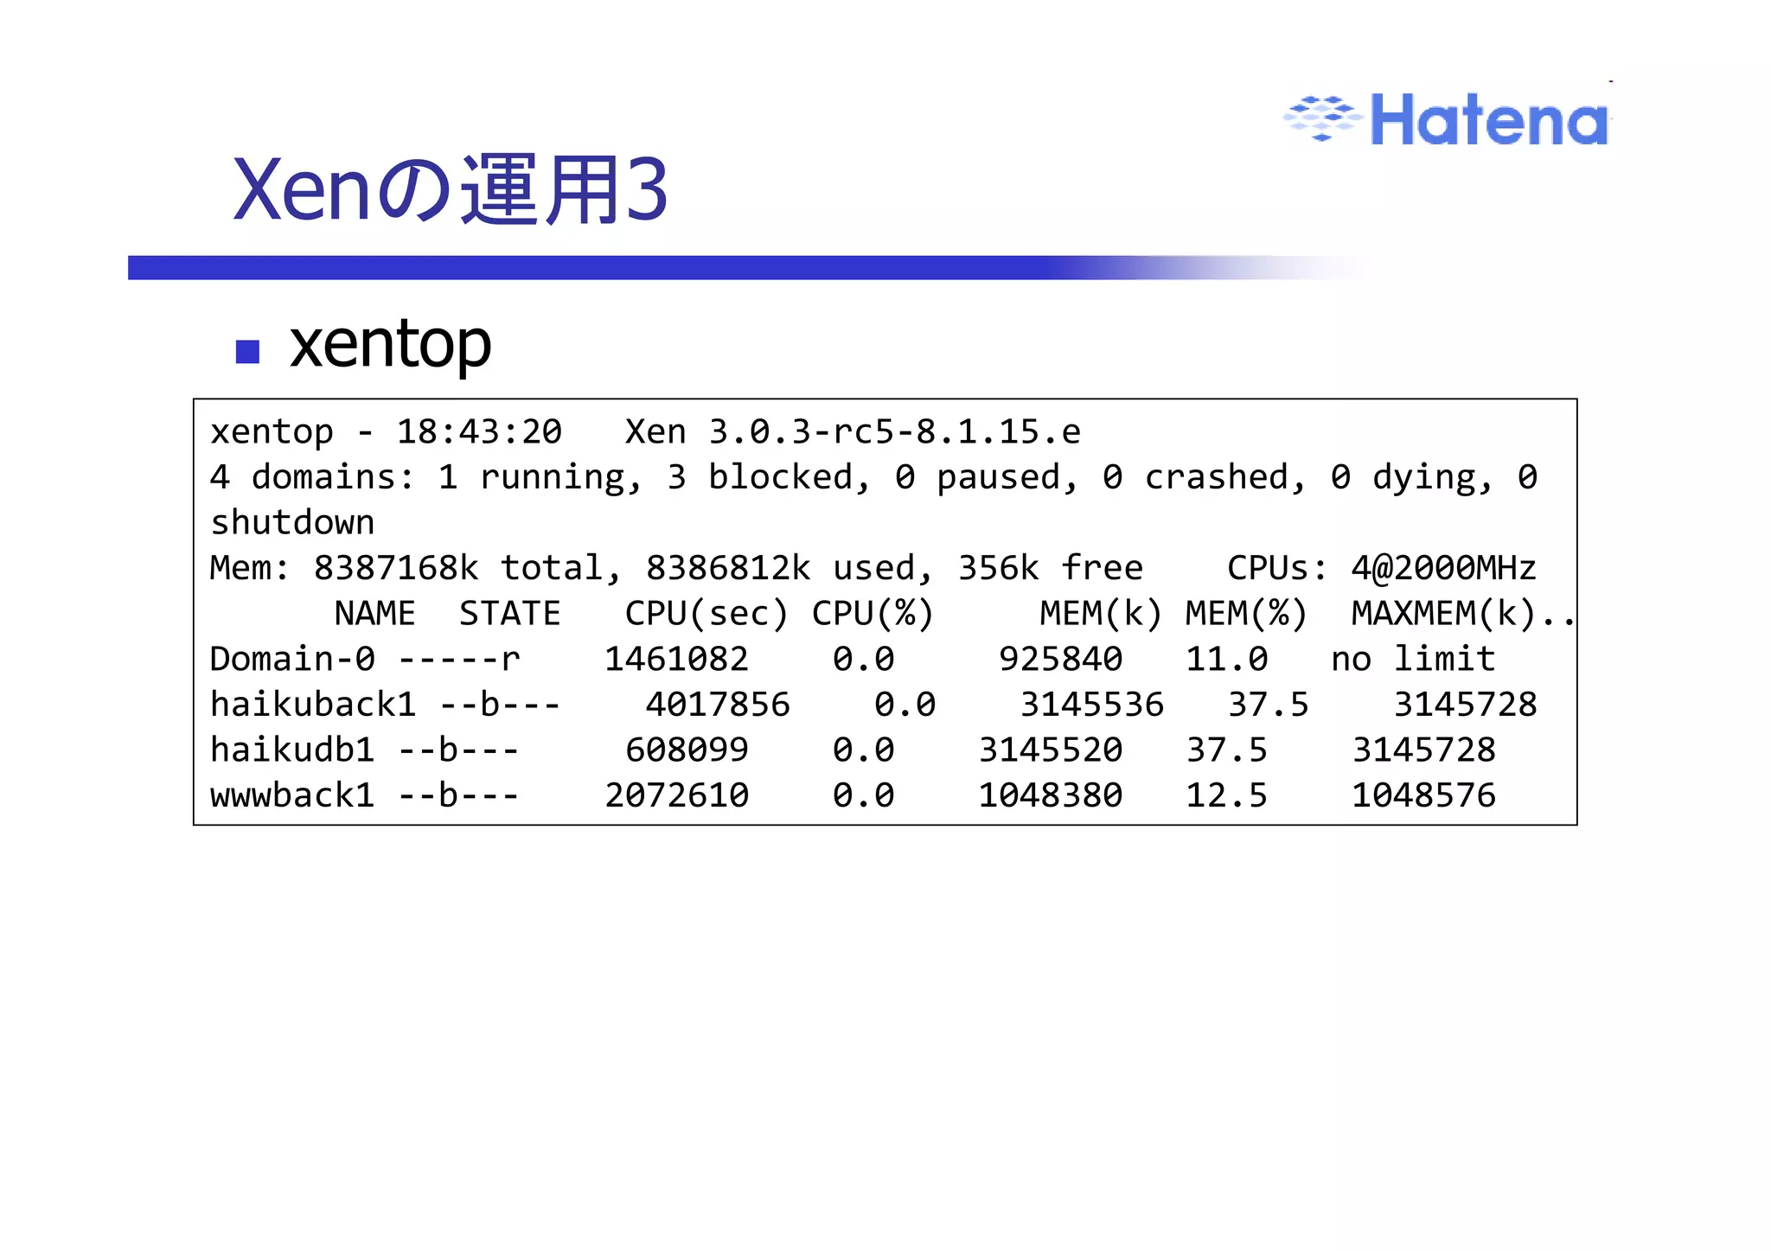Click haikudb1 CPU seconds '608099'
The width and height of the screenshot is (1771, 1251).
click(687, 750)
